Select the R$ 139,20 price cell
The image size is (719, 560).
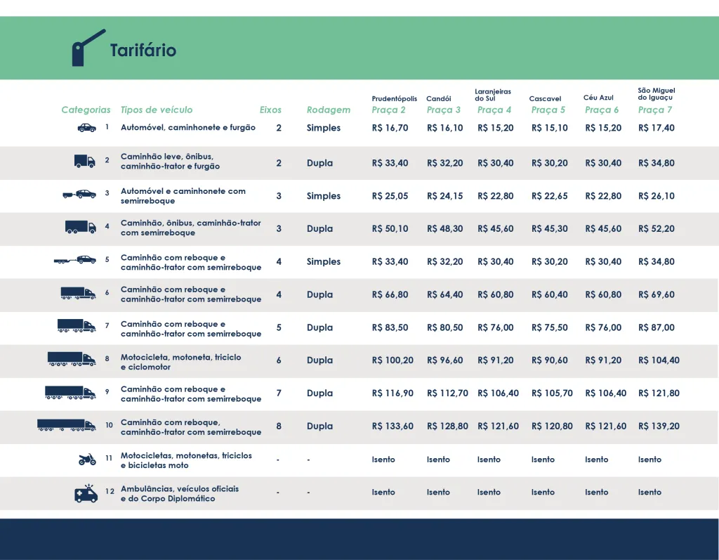pos(659,426)
